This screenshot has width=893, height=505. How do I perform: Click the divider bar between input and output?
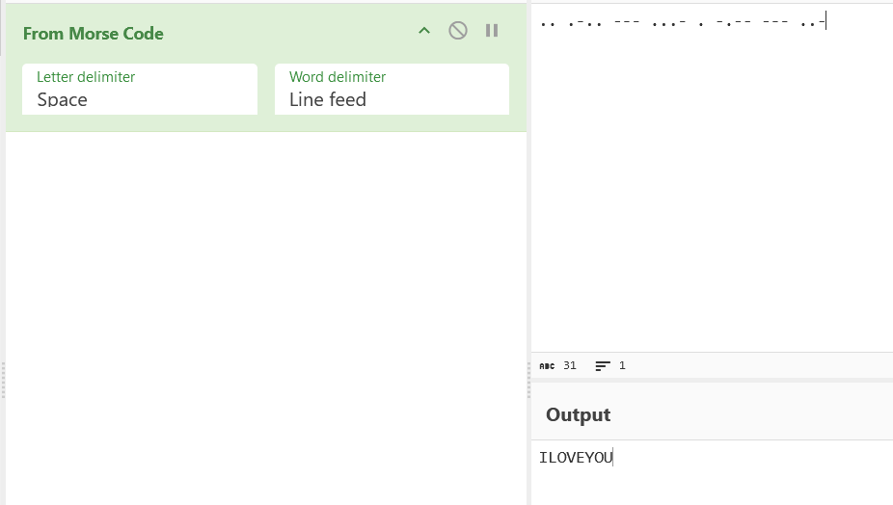(x=712, y=381)
